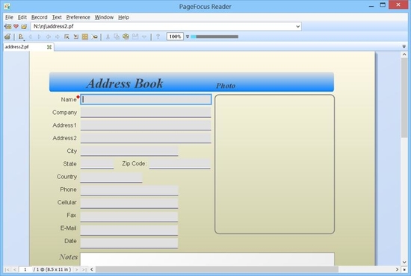Click the Cellular input field

129,204
